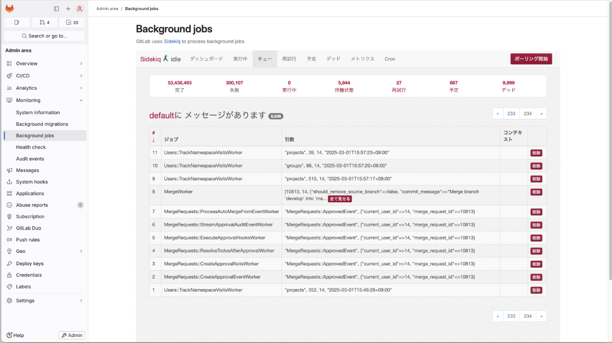Delete the CreateApprovalNoteWorker job
The image size is (612, 343).
pos(536,264)
